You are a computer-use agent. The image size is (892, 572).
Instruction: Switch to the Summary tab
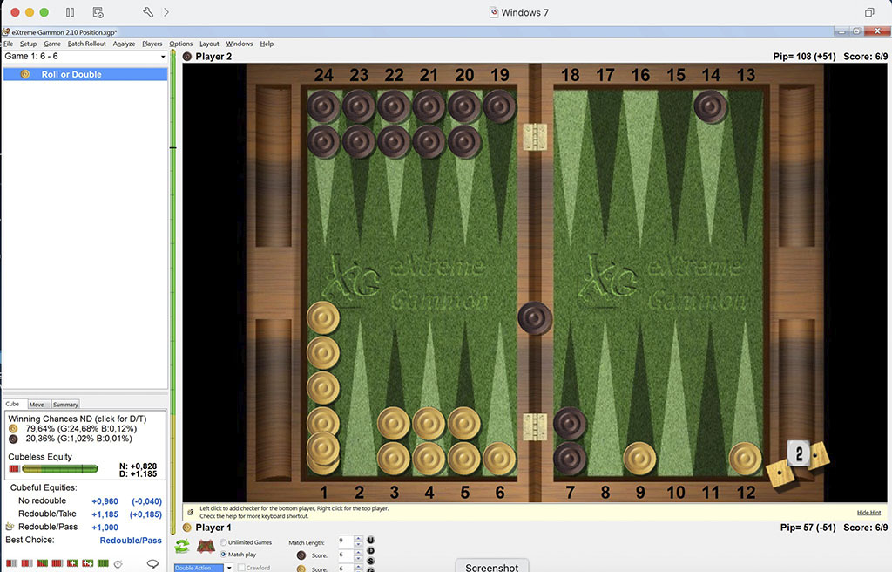[65, 405]
